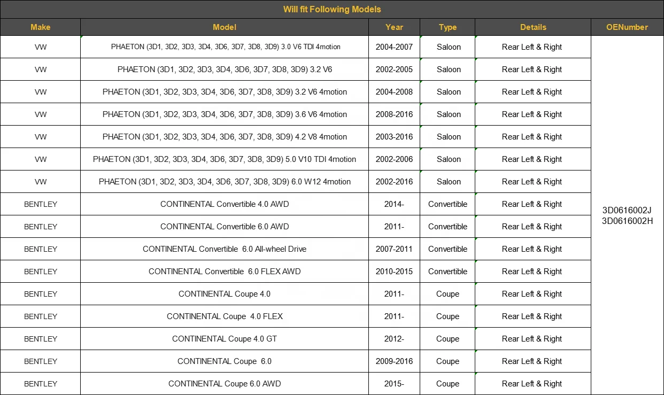Click Rear Left & Right in 2007-2011 row
The image size is (664, 395).
point(533,249)
